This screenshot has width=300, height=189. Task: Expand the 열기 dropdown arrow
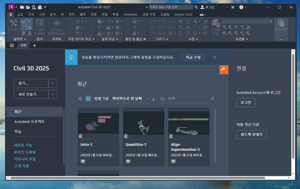(52, 83)
